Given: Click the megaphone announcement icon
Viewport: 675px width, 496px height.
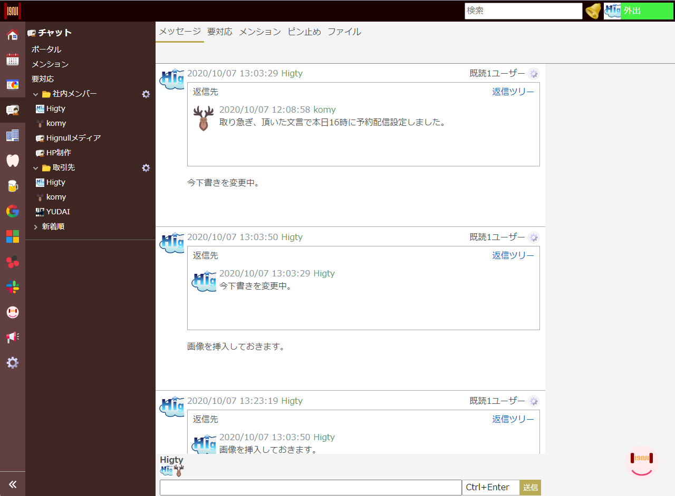Looking at the screenshot, I should [13, 338].
